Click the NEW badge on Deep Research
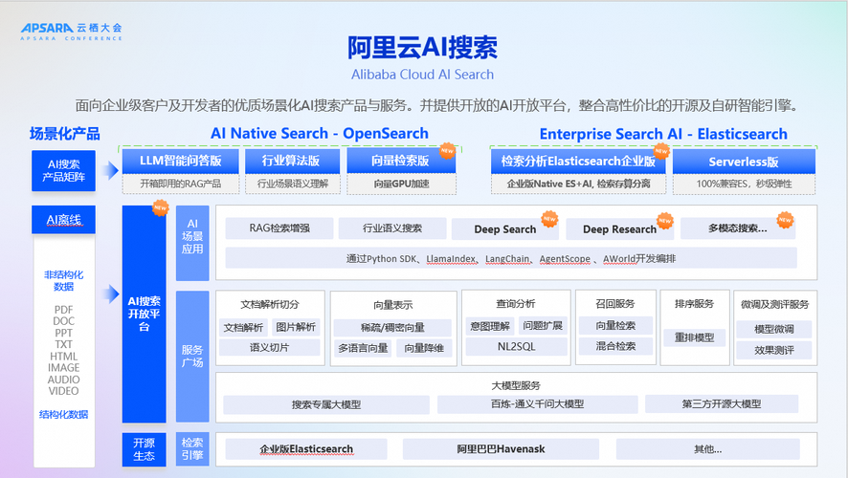This screenshot has height=478, width=848. click(x=664, y=220)
